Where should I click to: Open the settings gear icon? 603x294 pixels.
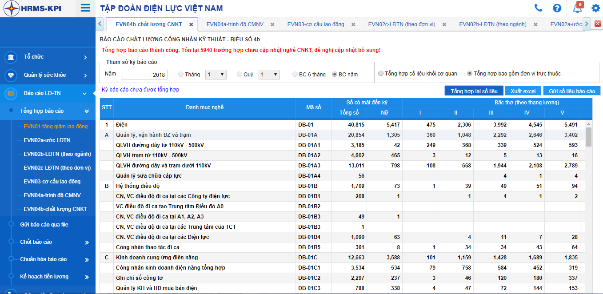[x=595, y=8]
